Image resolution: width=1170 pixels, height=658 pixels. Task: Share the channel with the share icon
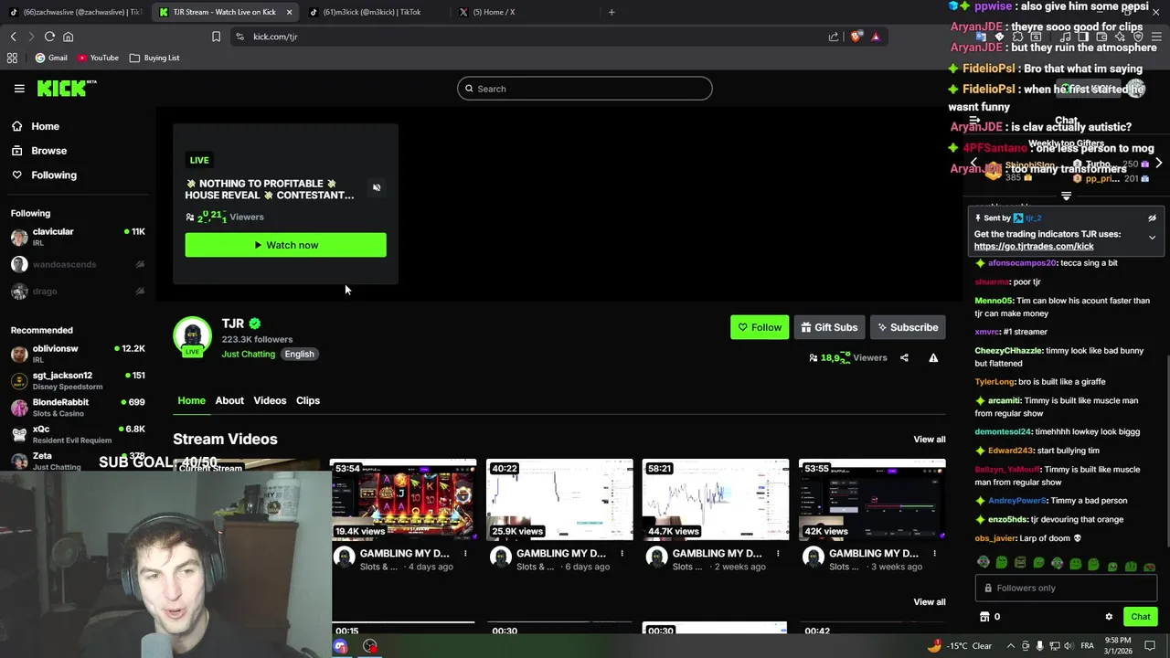pyautogui.click(x=904, y=358)
